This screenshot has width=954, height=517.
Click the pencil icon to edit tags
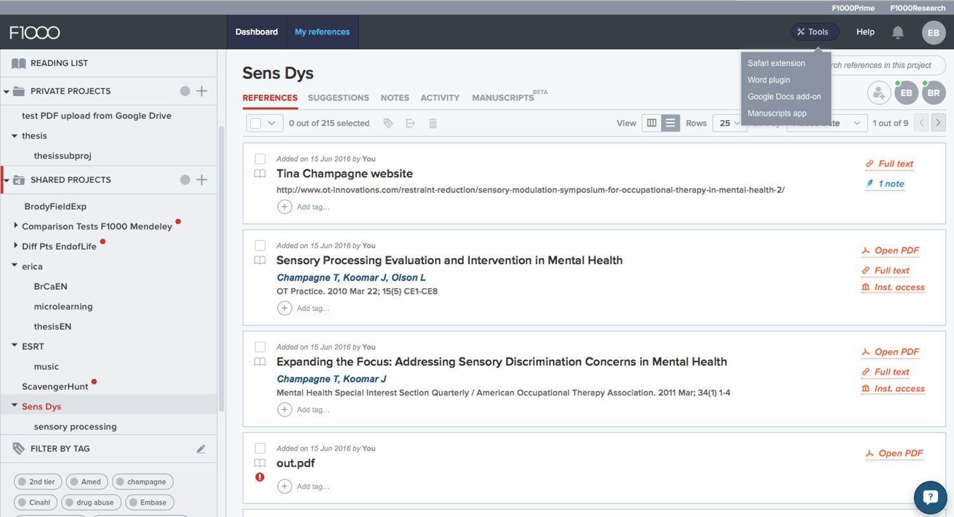pyautogui.click(x=201, y=449)
